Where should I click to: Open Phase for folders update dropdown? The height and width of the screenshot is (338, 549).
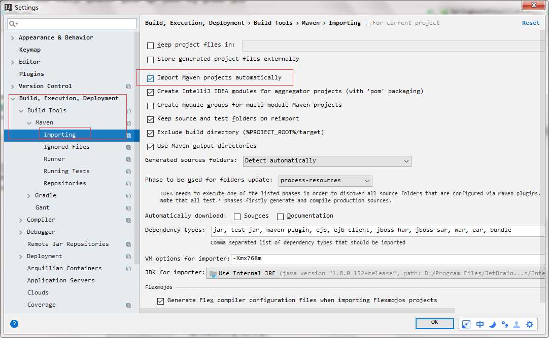pos(325,181)
